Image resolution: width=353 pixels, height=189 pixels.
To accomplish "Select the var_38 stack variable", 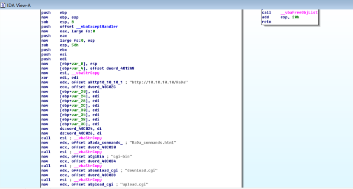I will 80,120.
